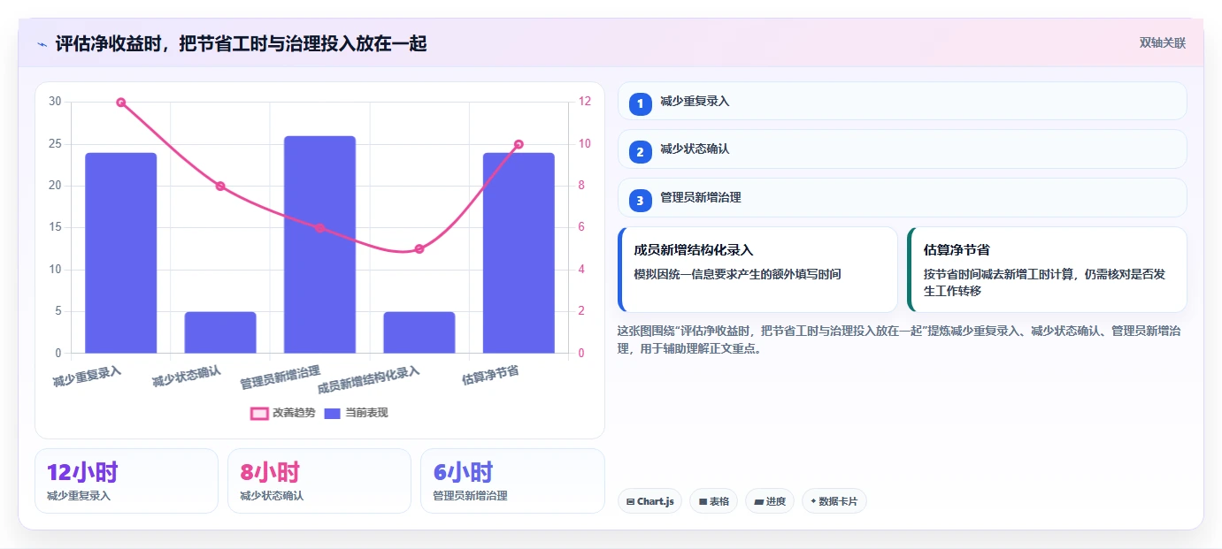1222x549 pixels.
Task: Click the left axis value 30
Action: click(x=55, y=102)
